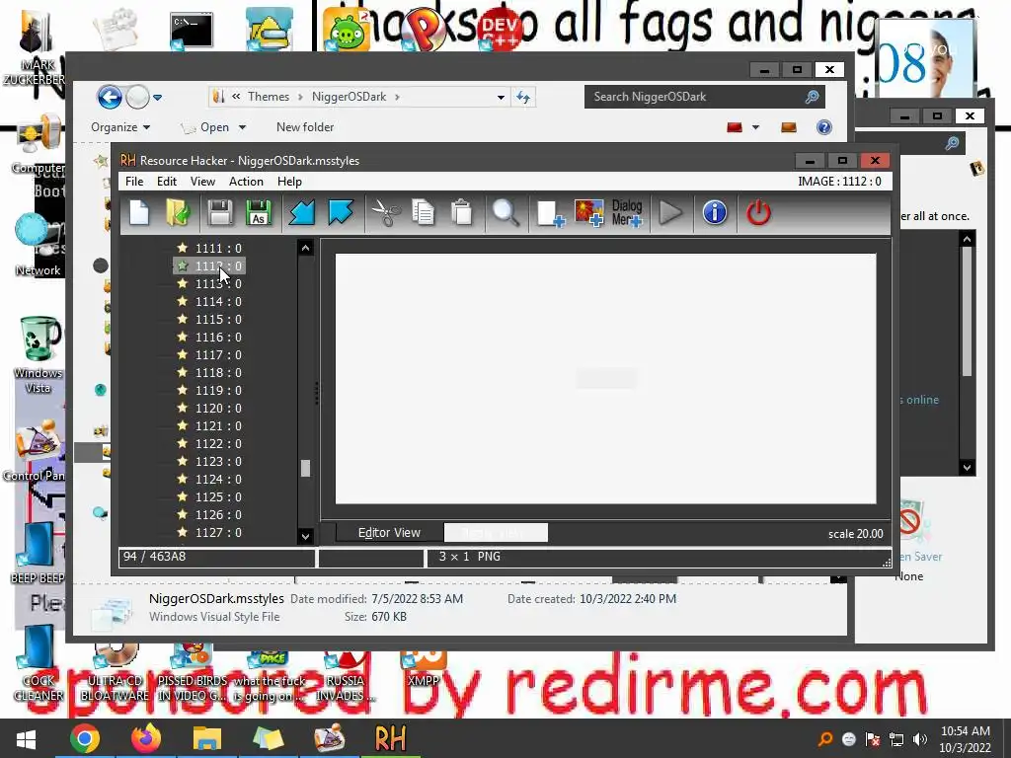The image size is (1011, 758).
Task: Click the red power Exit icon
Action: pos(758,213)
